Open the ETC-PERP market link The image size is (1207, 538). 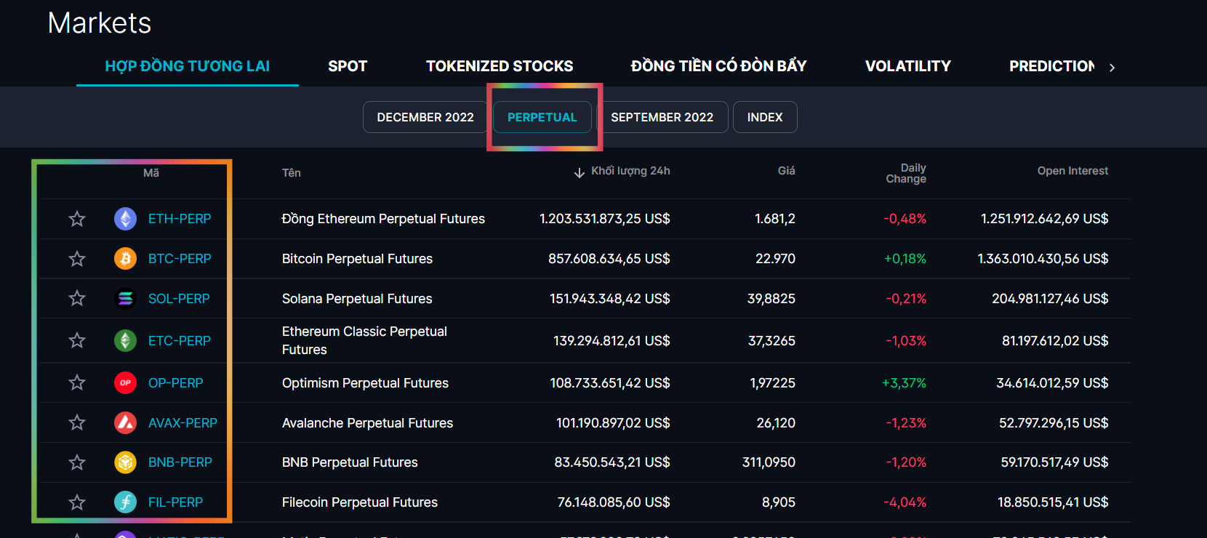click(x=180, y=341)
